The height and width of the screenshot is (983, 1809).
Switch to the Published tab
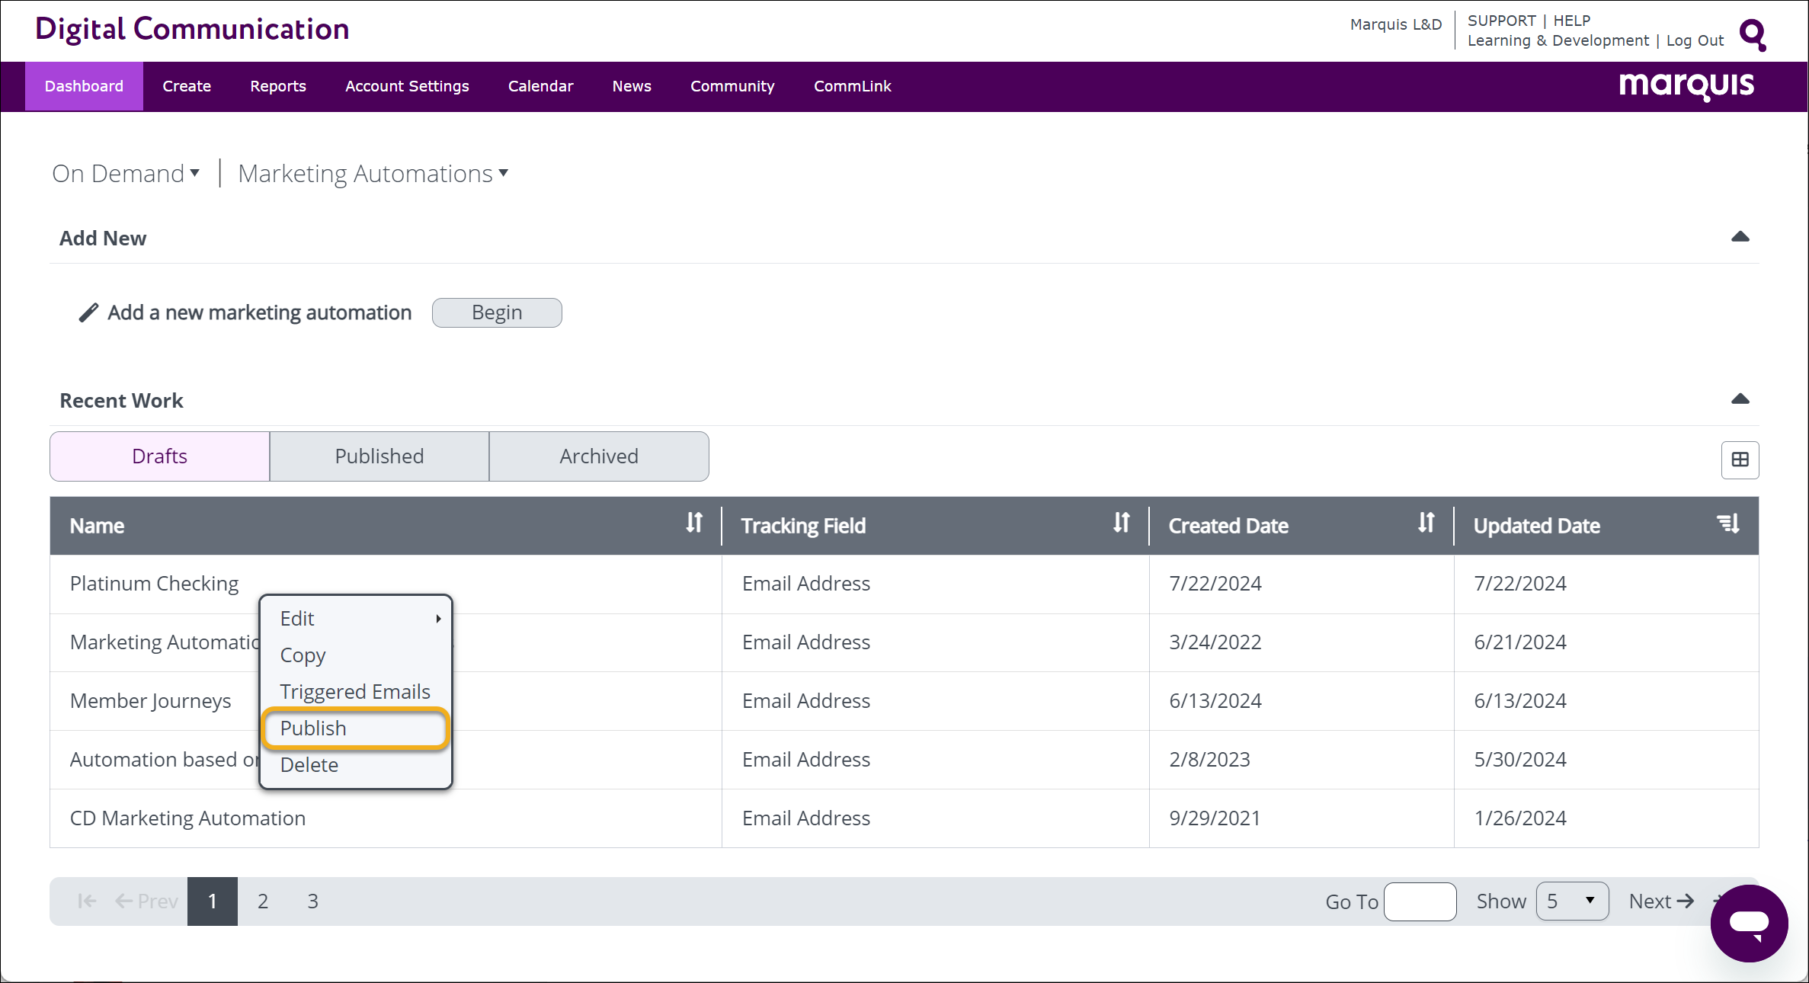[379, 456]
